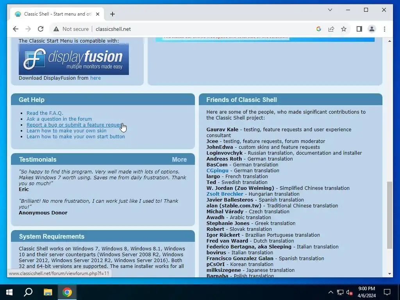Image resolution: width=400 pixels, height=300 pixels.
Task: Open Windows taskbar search
Action: click(x=28, y=292)
